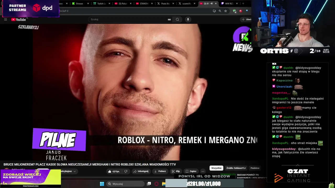Click the Twitter bird icon in overlay
Screen dimensions: 335x188
click(x=292, y=51)
